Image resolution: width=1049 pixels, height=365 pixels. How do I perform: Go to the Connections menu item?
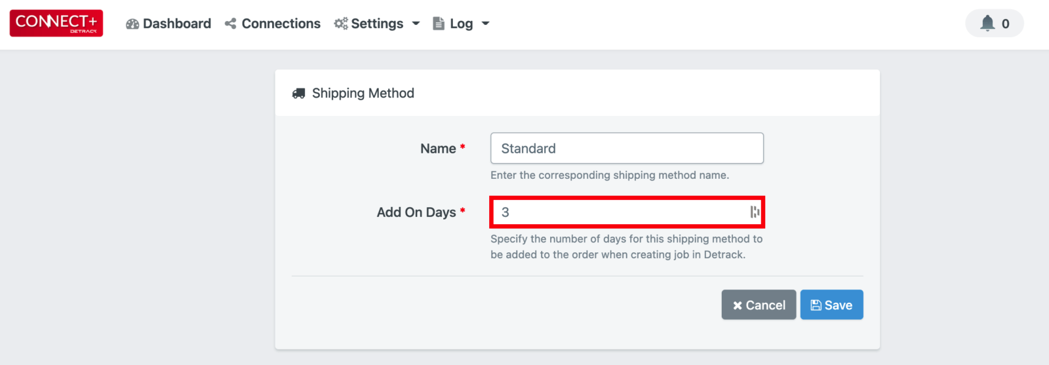pyautogui.click(x=273, y=24)
